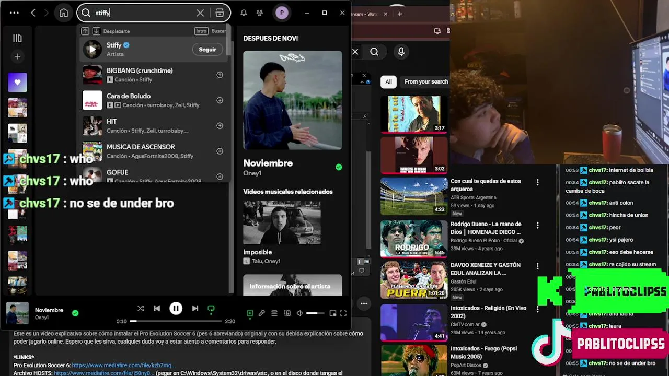Open the Spotify miniplayer

click(333, 313)
